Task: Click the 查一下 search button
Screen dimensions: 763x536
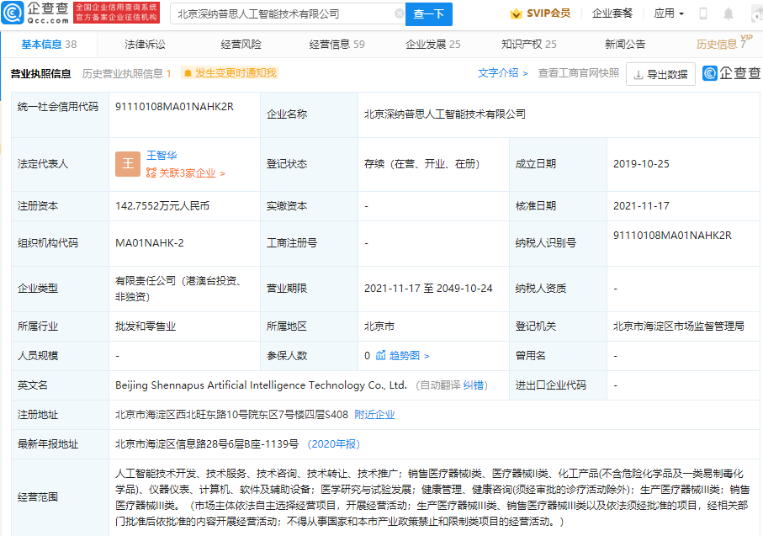Action: [x=429, y=14]
